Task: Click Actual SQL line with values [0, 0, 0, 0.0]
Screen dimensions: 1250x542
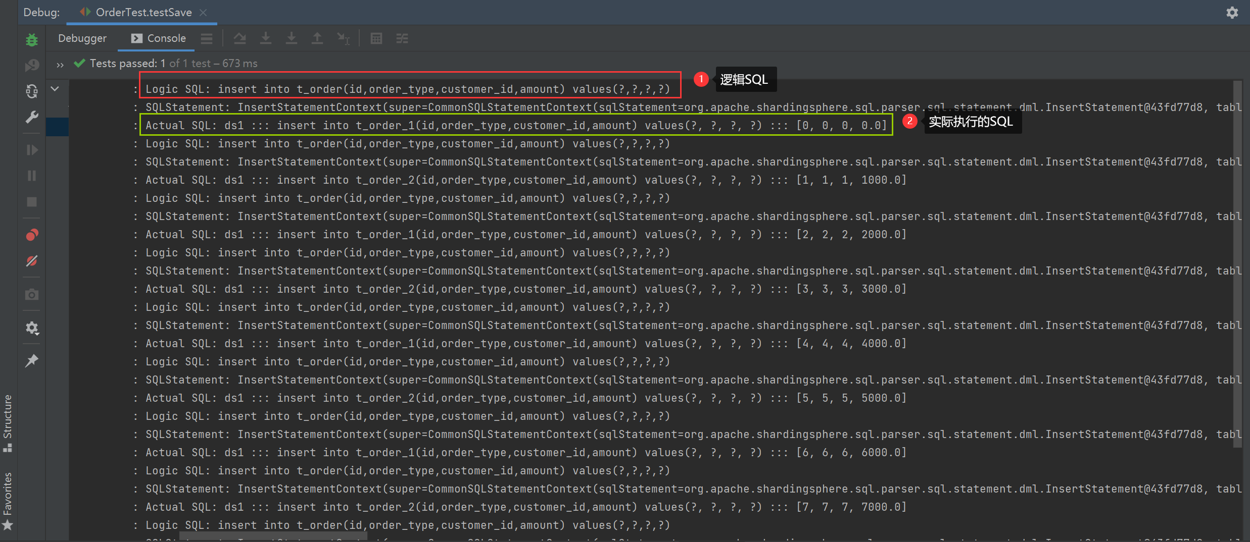Action: click(x=516, y=125)
